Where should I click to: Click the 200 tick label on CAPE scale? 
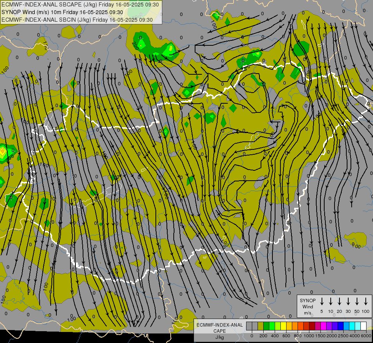[x=263, y=336]
